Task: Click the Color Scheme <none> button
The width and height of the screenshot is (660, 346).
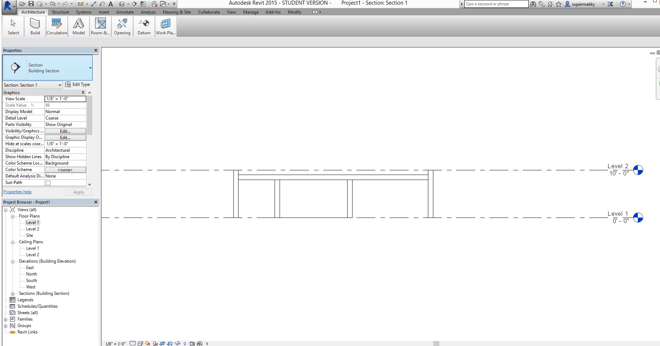Action: coord(65,170)
